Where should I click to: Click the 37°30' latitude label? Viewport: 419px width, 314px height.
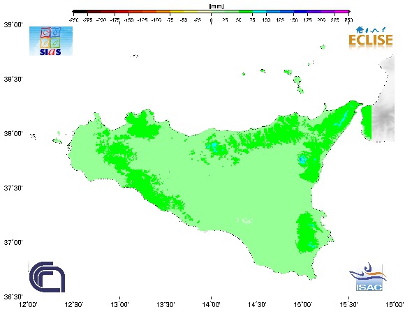(x=13, y=188)
